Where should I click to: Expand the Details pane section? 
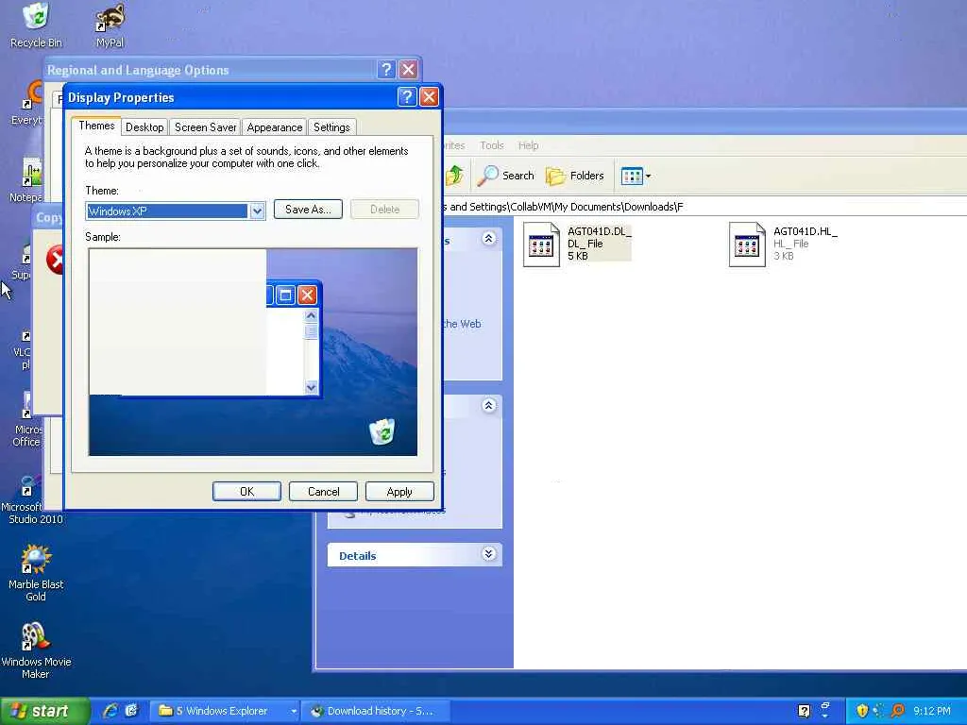tap(488, 553)
